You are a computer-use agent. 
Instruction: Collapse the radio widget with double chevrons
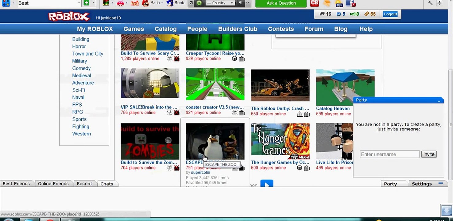[x=248, y=3]
